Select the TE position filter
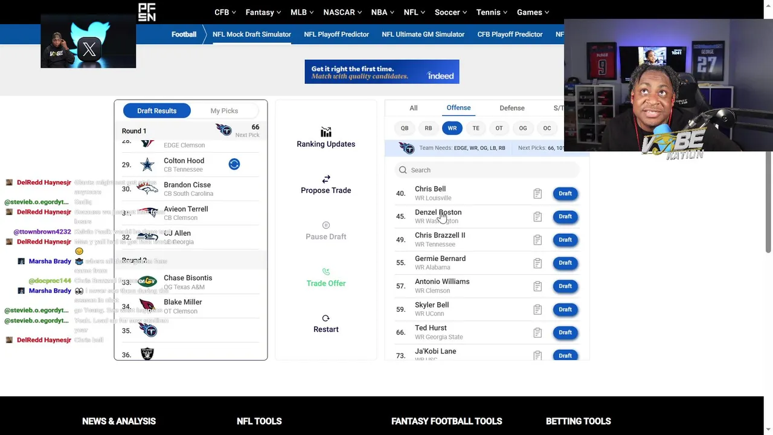Viewport: 773px width, 435px height. point(476,128)
